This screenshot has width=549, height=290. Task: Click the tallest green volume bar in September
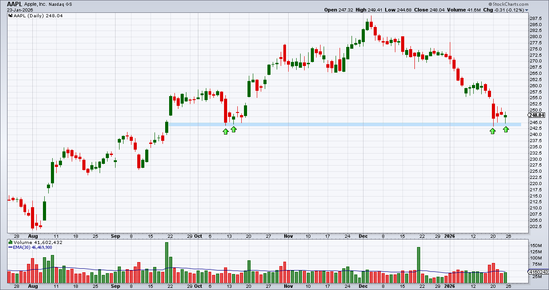point(166,263)
